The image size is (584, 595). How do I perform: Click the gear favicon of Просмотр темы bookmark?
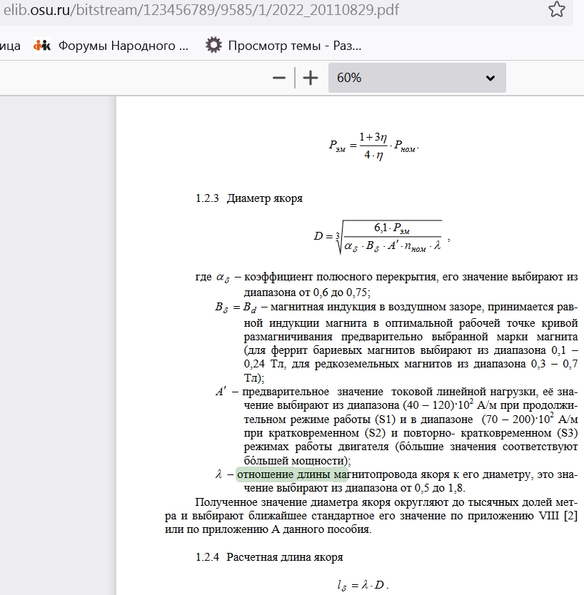pyautogui.click(x=213, y=46)
